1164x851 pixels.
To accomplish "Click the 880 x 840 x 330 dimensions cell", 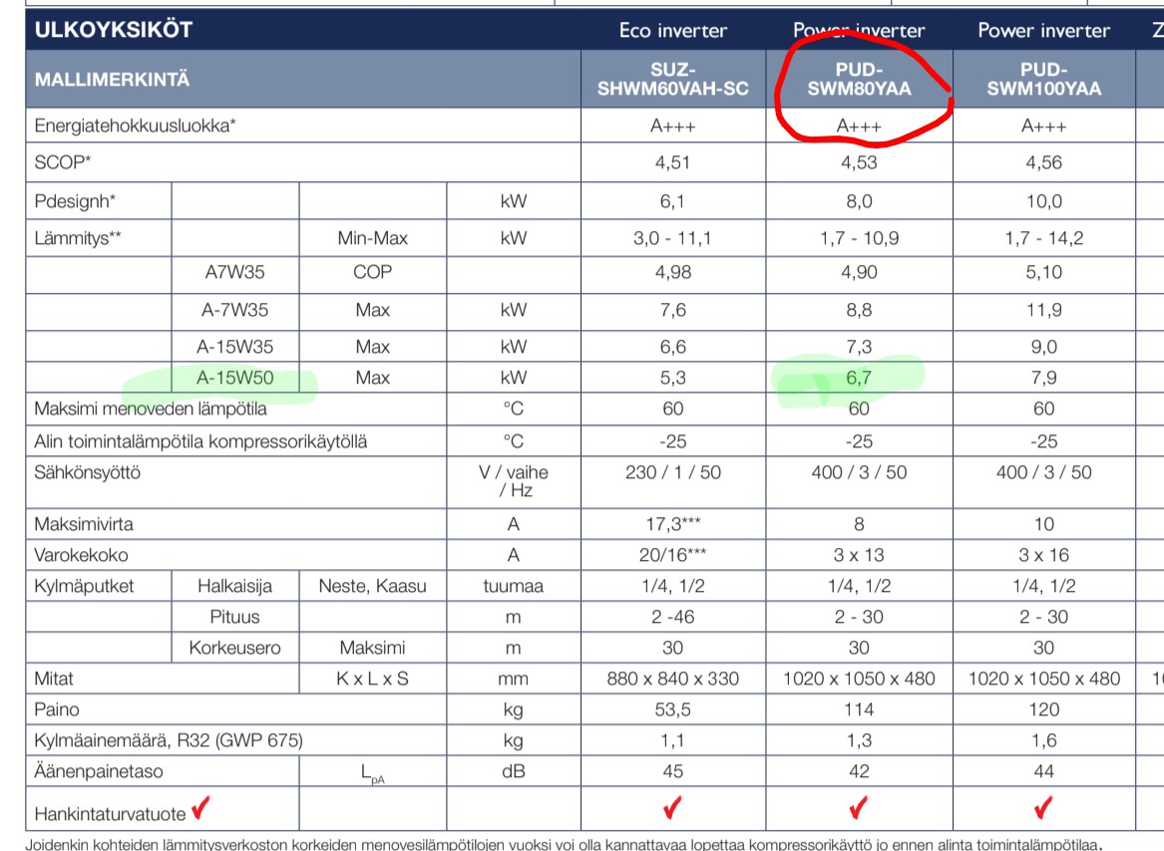I will pos(673,679).
